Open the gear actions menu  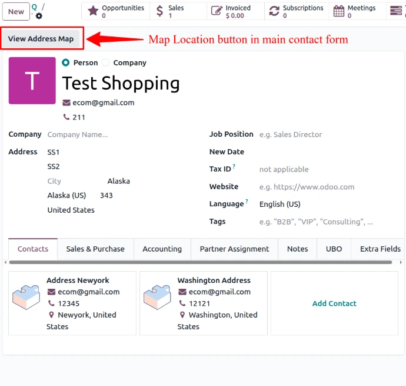click(x=39, y=16)
